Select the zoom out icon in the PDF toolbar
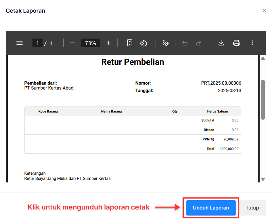272x221 pixels. (x=72, y=43)
